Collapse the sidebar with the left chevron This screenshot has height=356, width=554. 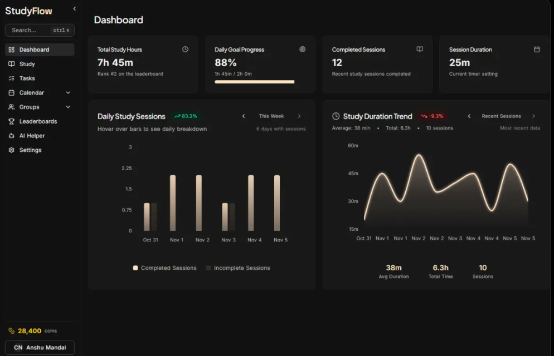73,8
